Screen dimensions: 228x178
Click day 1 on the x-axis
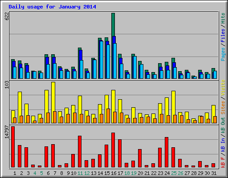[x=15, y=173]
